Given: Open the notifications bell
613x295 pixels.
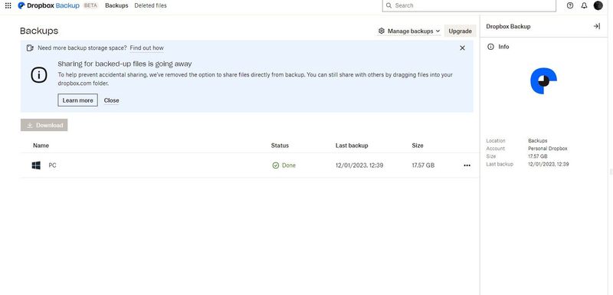Looking at the screenshot, I should 584,5.
